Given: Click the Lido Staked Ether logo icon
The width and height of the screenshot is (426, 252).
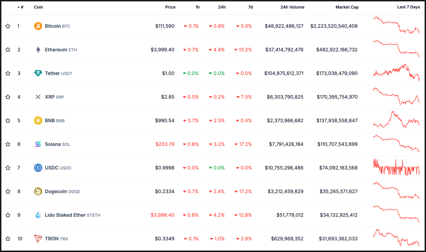Looking at the screenshot, I should click(38, 215).
